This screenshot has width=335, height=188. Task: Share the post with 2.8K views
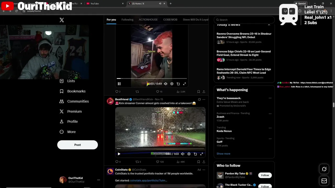pyautogui.click(x=204, y=92)
